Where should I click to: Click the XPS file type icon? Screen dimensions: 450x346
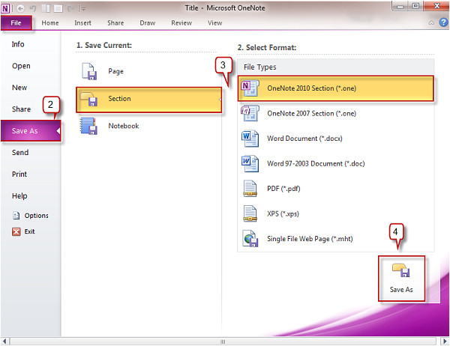point(250,213)
